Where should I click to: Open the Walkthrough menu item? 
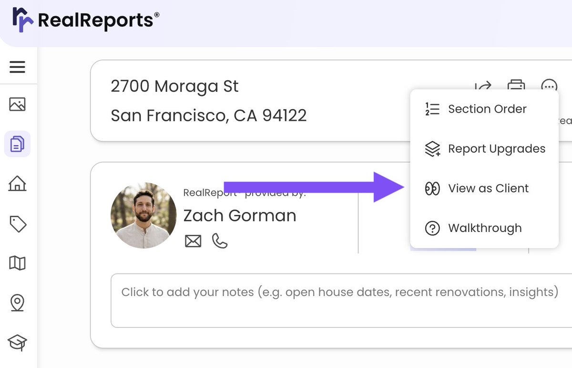coord(484,228)
